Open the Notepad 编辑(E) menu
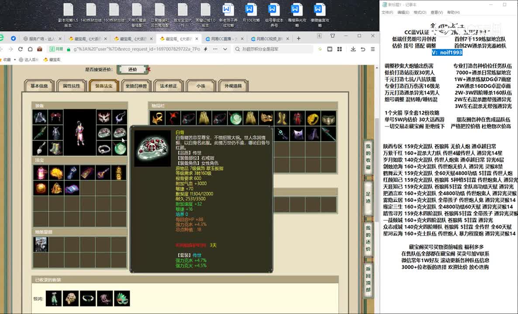The image size is (518, 314). pyautogui.click(x=404, y=12)
